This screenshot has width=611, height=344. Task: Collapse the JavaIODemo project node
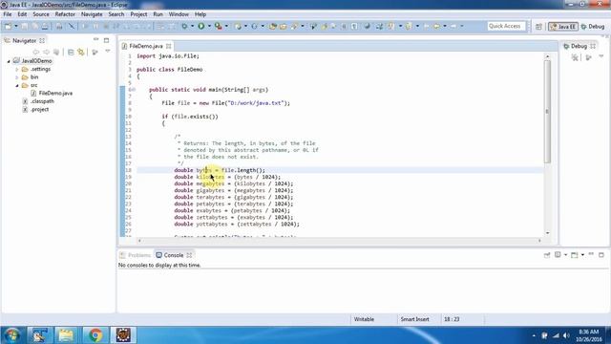(x=9, y=61)
